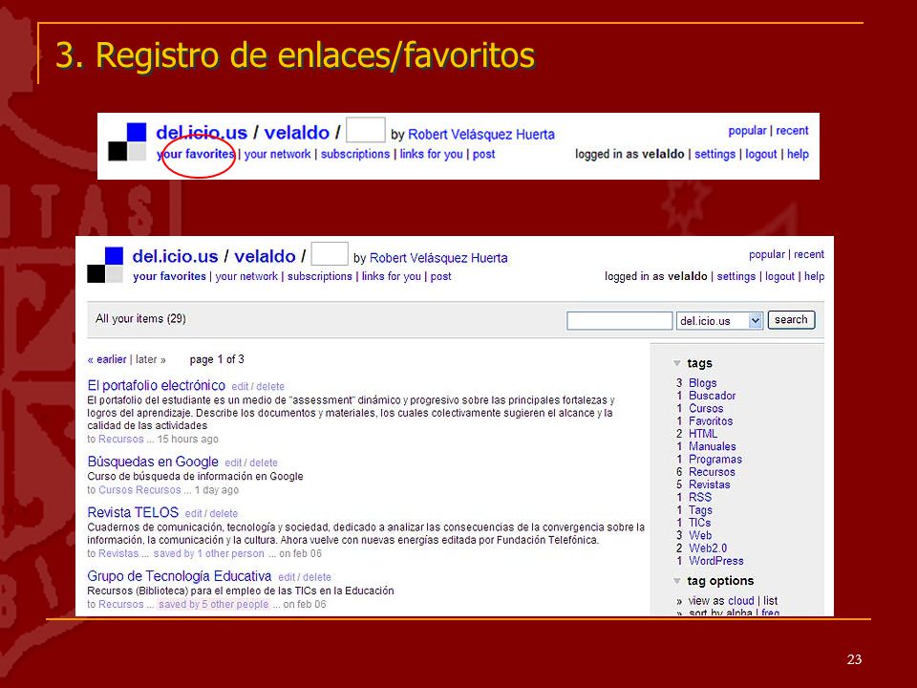Click the del.icio.us logo in the lower screenshot
The image size is (917, 688).
click(105, 265)
